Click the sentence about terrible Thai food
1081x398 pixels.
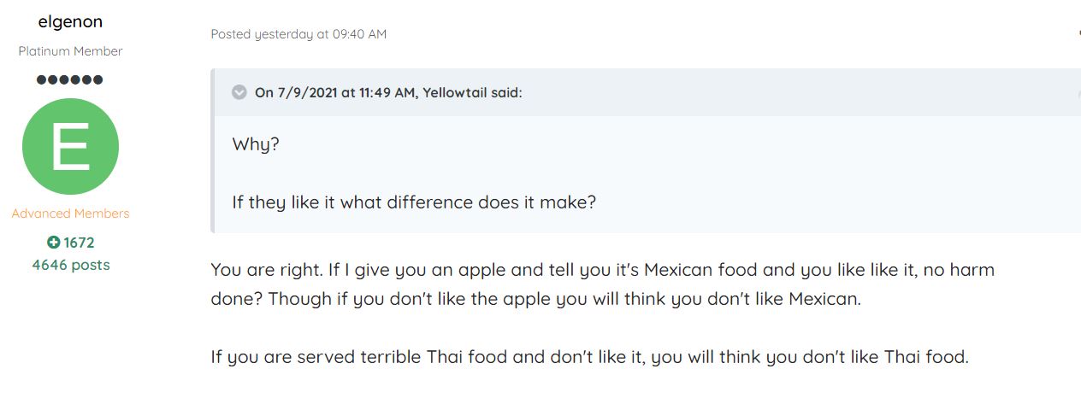click(589, 357)
